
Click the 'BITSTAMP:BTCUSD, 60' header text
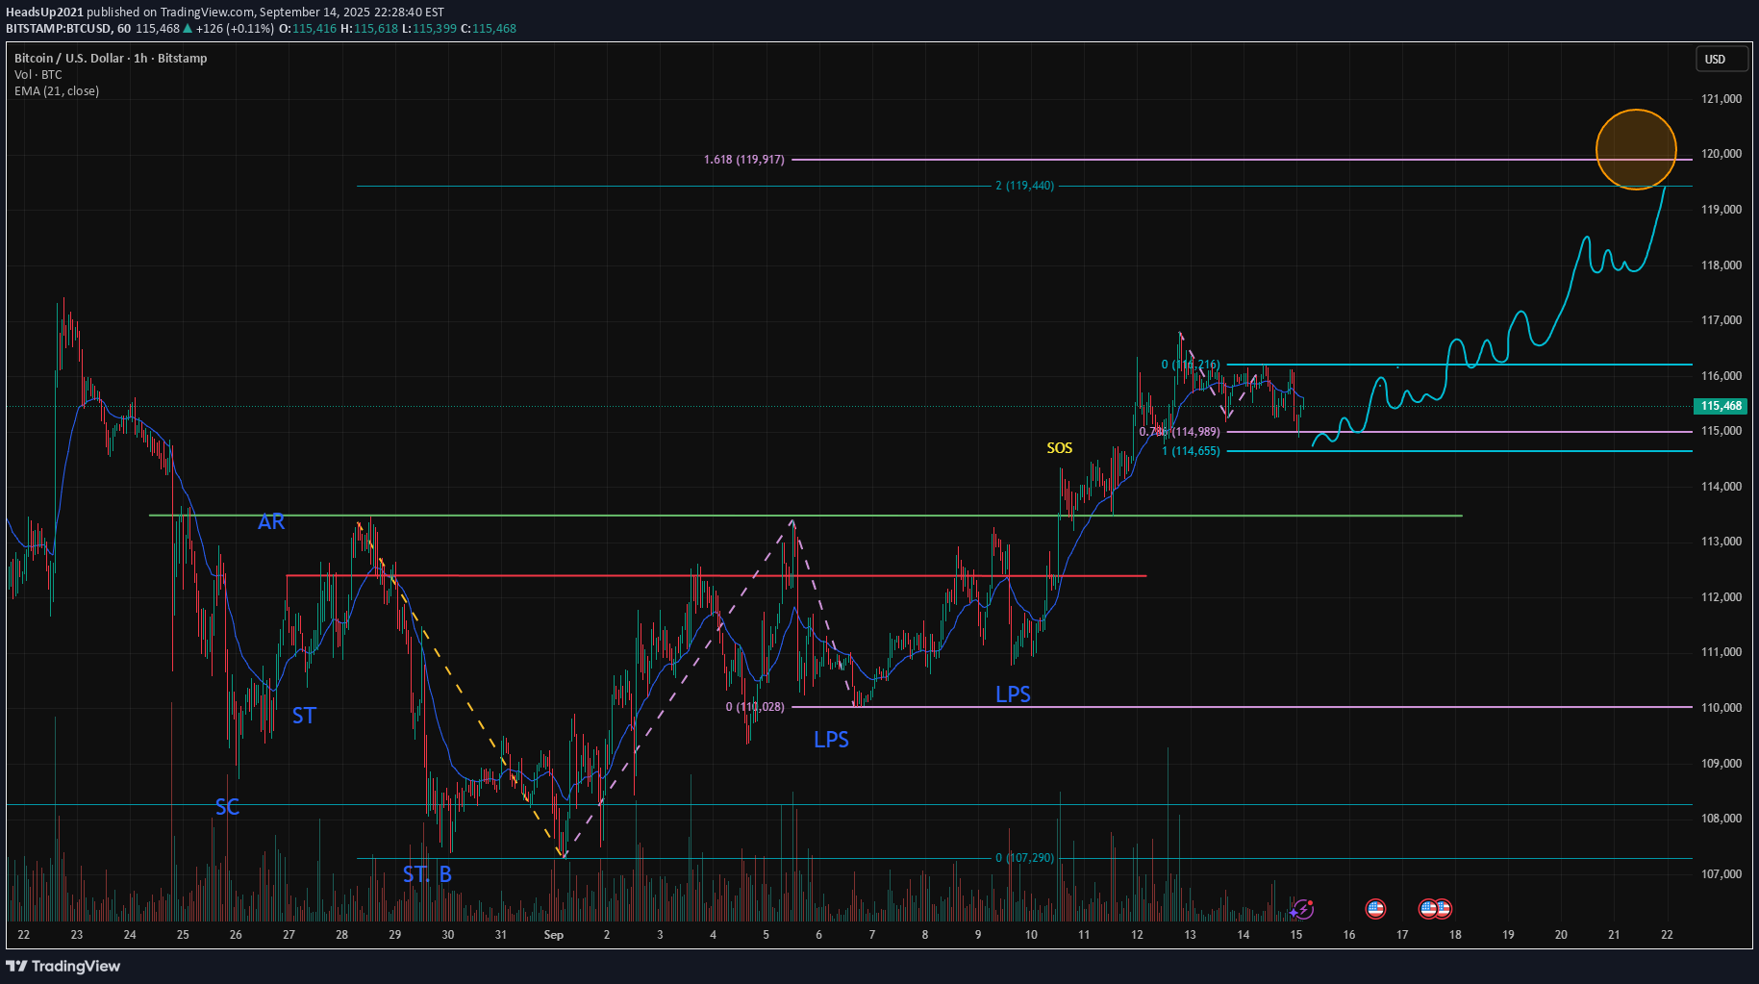tap(68, 29)
